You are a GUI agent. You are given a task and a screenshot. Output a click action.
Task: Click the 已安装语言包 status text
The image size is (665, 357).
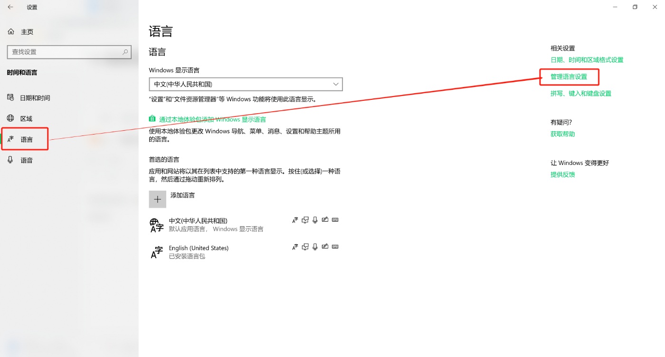187,256
